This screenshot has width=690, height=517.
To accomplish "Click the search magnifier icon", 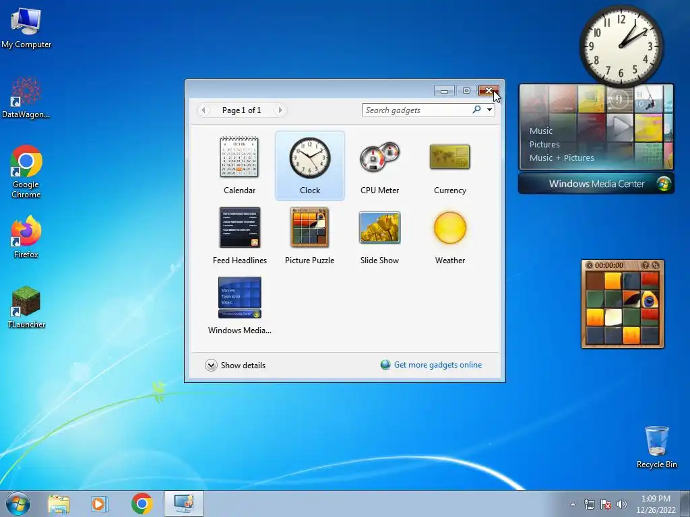I will pos(476,110).
